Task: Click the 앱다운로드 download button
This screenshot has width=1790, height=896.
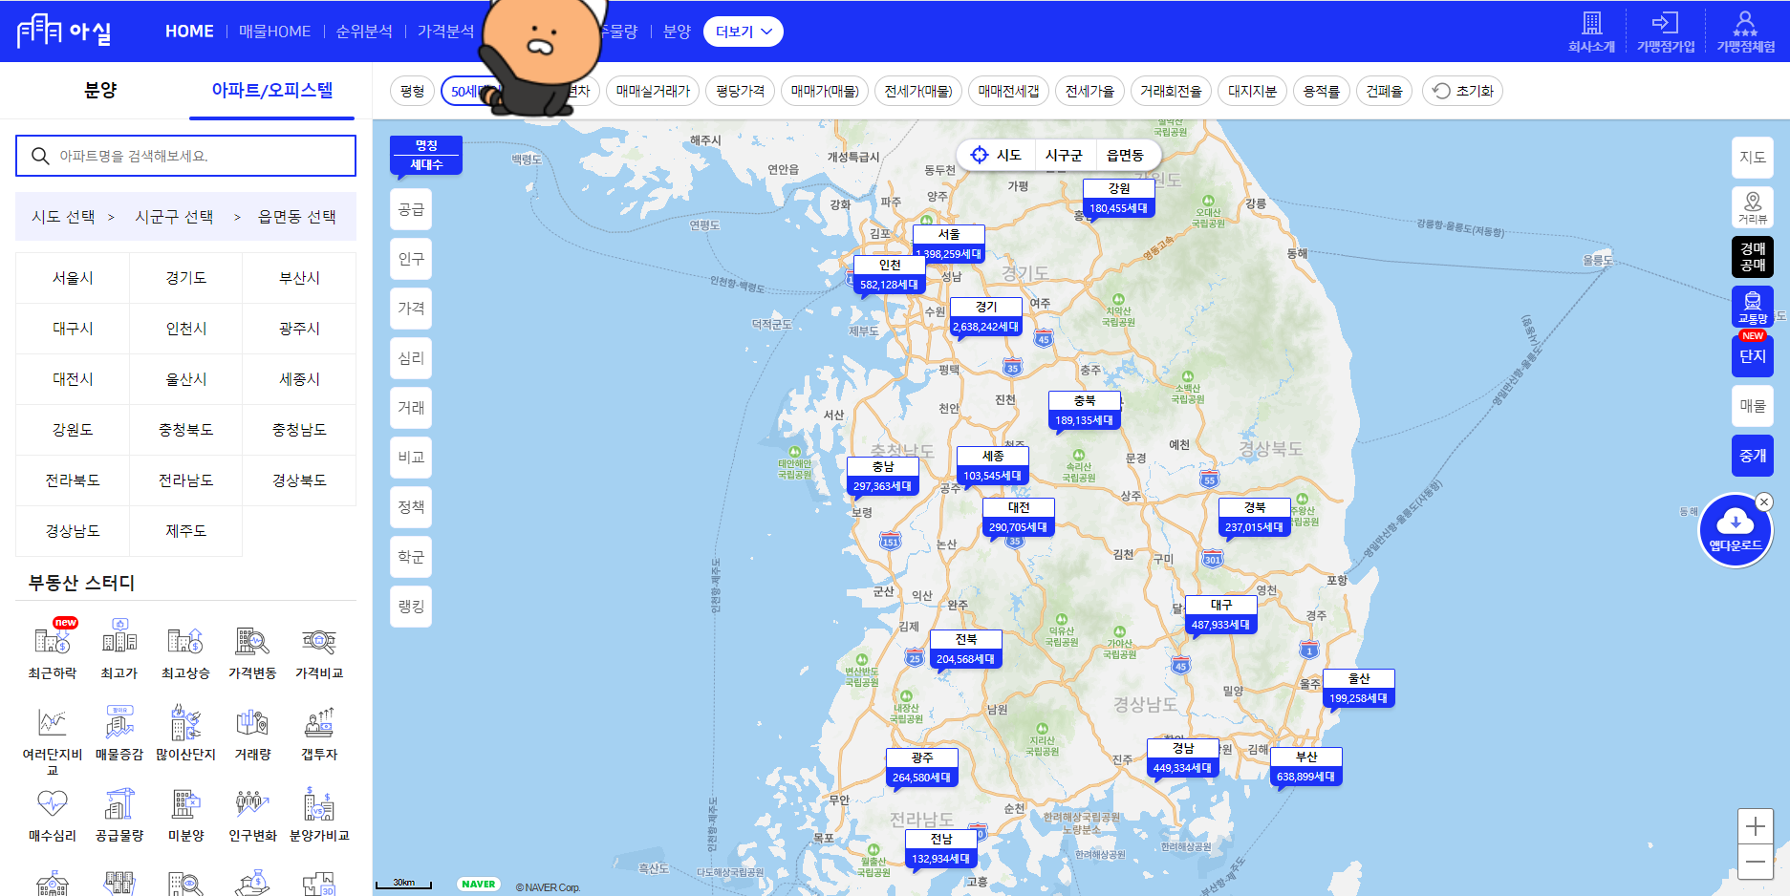Action: [x=1735, y=530]
